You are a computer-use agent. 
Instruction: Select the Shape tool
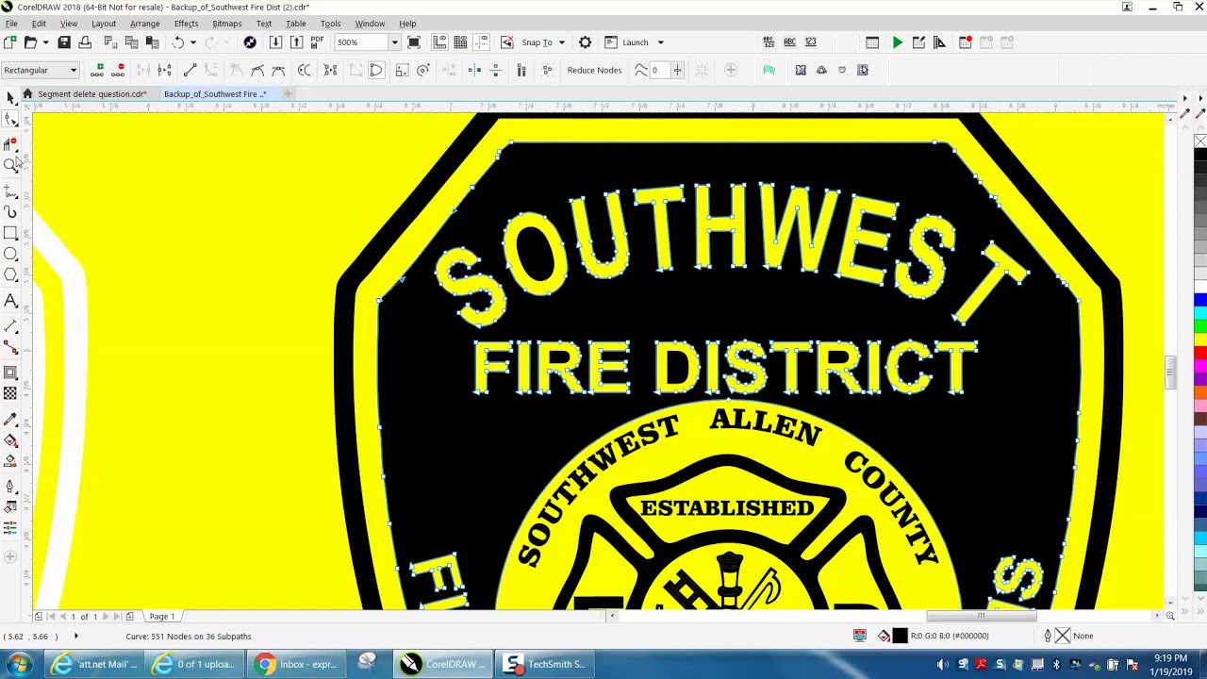(10, 120)
